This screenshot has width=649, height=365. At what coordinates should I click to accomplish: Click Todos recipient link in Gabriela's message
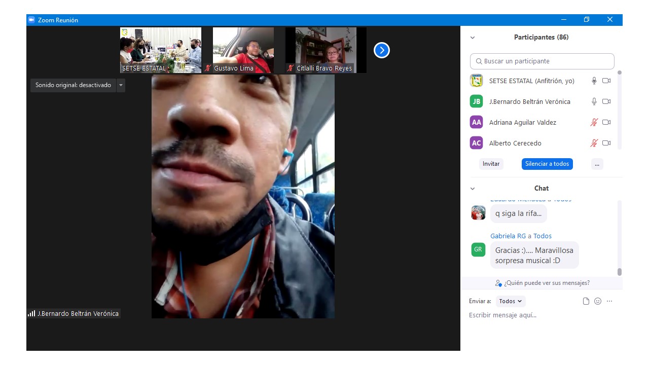point(543,236)
